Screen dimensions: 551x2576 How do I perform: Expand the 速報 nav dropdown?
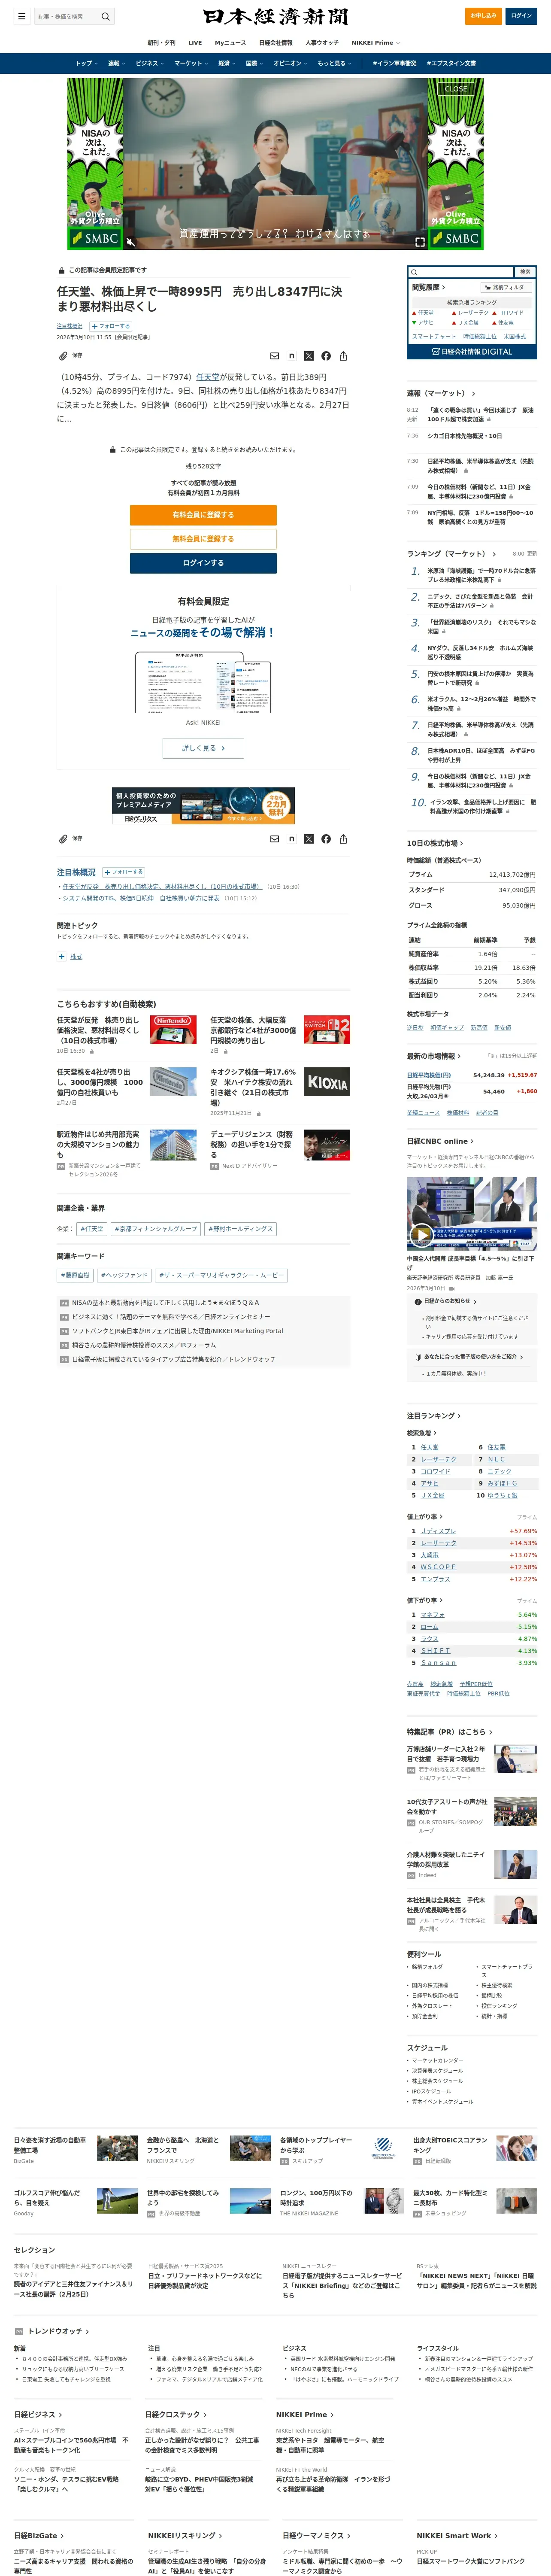(117, 63)
